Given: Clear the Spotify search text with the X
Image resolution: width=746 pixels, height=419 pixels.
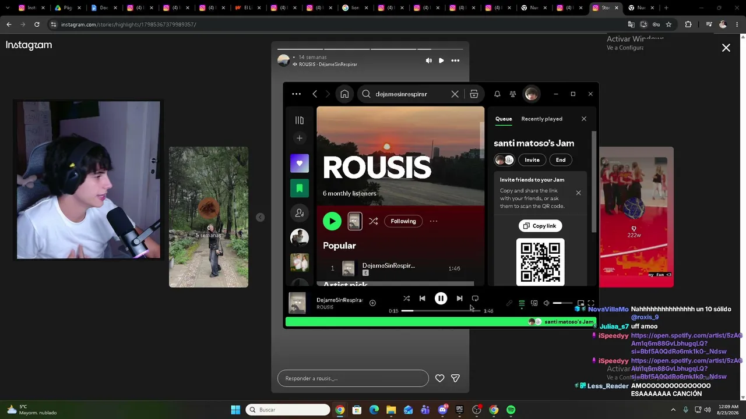Looking at the screenshot, I should [455, 94].
